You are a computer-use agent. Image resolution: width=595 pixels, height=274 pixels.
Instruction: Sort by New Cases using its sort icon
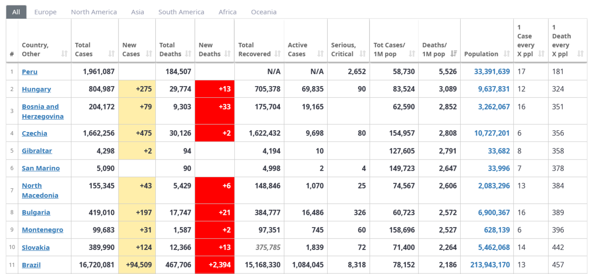tap(149, 53)
